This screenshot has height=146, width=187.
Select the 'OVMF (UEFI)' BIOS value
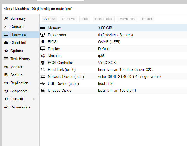coord(109,42)
